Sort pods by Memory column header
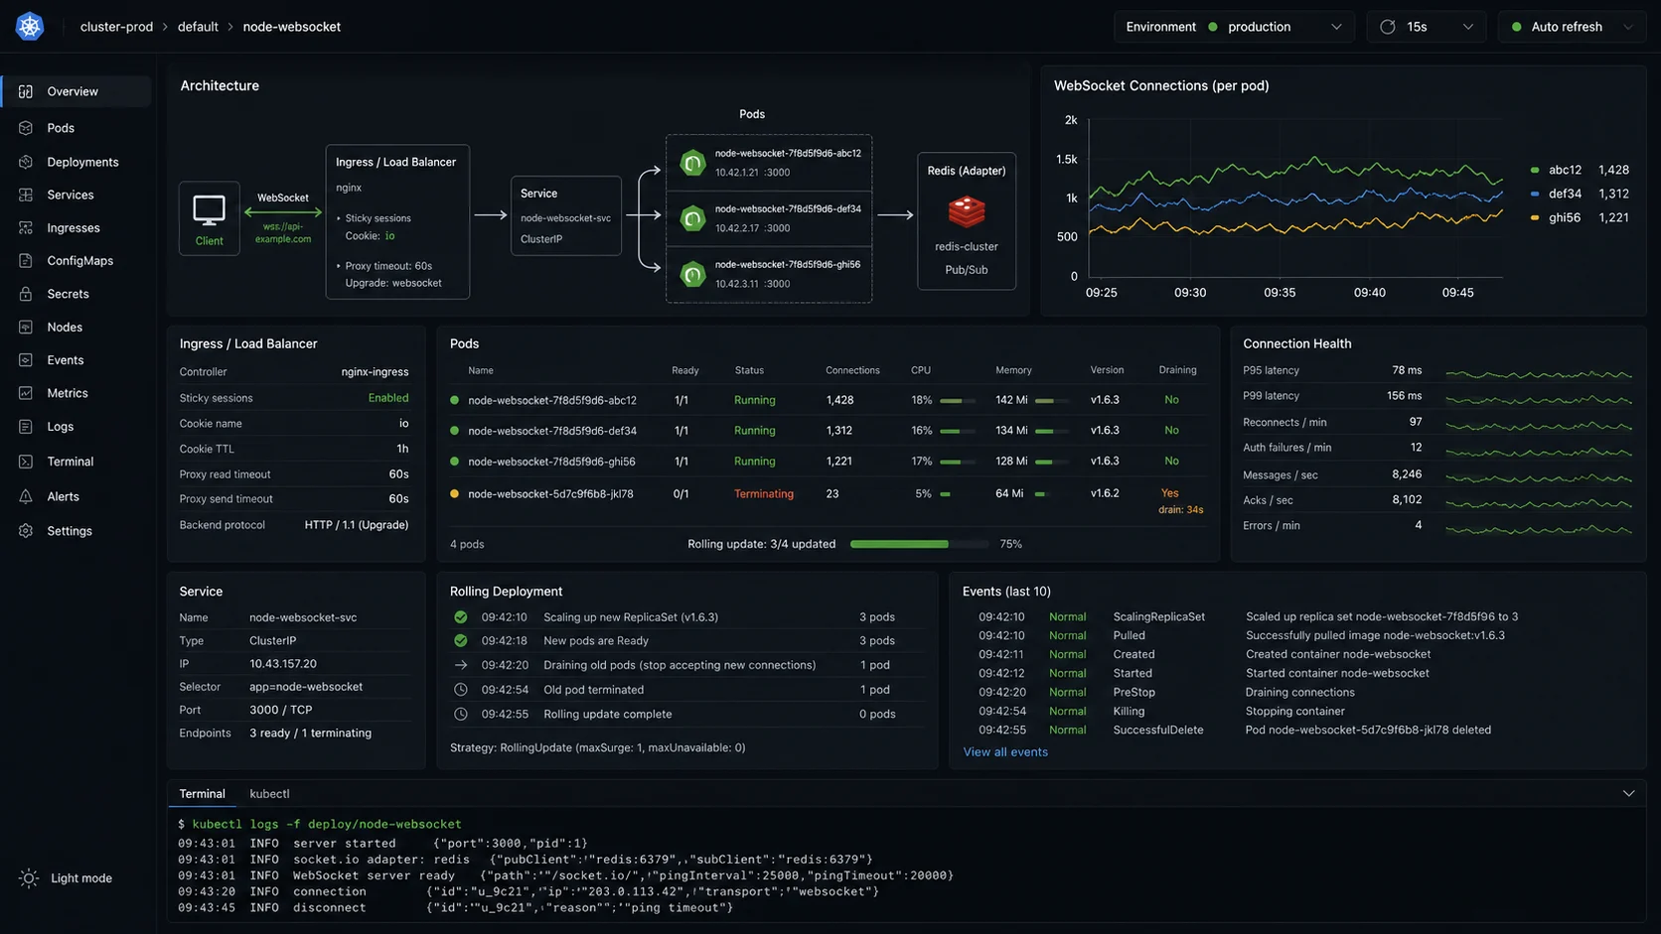 click(x=1013, y=370)
